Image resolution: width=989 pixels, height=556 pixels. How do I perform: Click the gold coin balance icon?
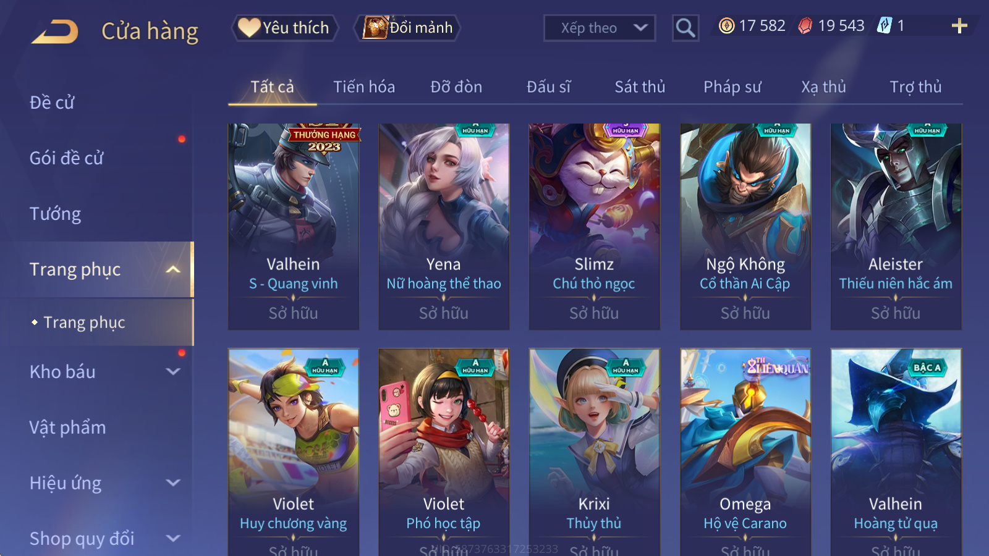pyautogui.click(x=727, y=26)
